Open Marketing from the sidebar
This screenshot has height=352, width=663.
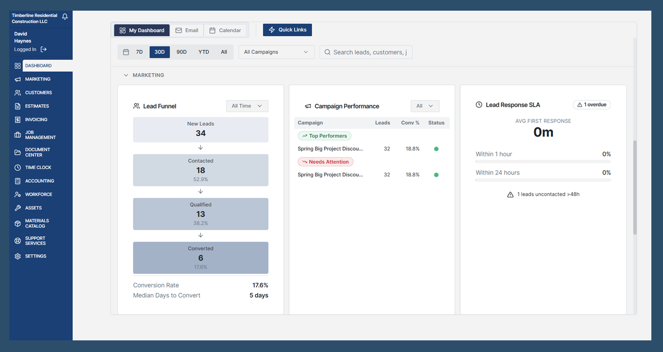(38, 79)
